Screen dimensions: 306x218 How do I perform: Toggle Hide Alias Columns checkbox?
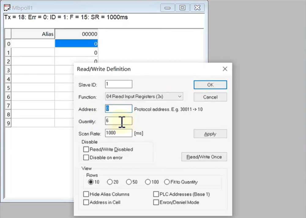click(x=86, y=194)
